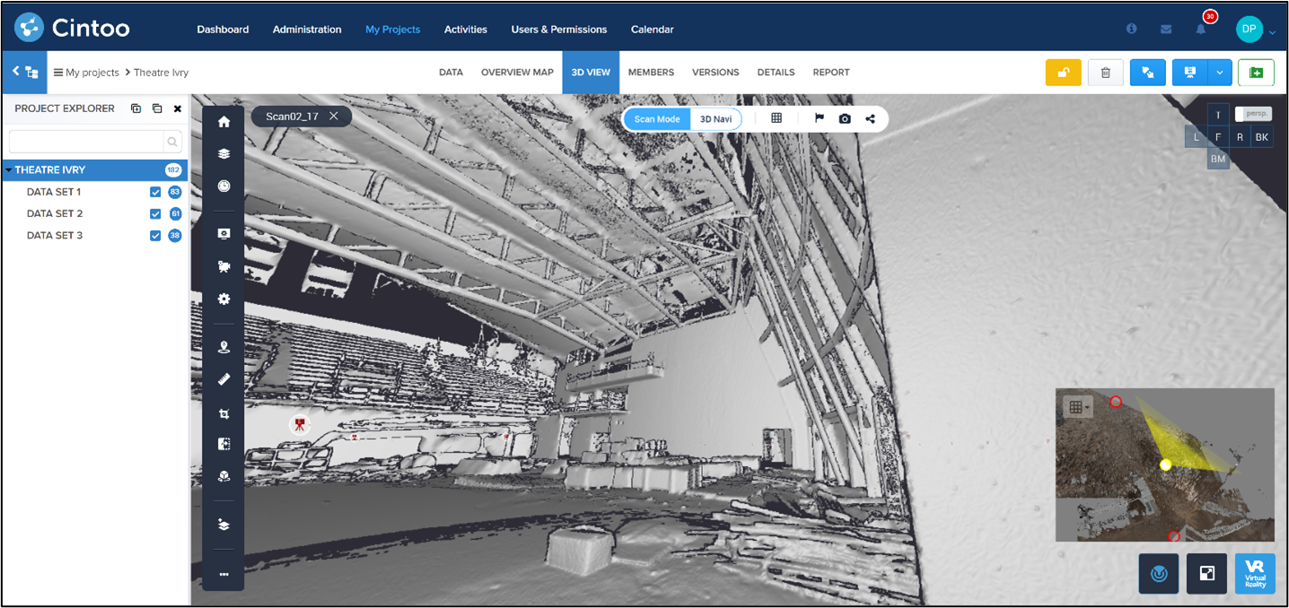Click the trash icon to delete the project

click(1105, 72)
